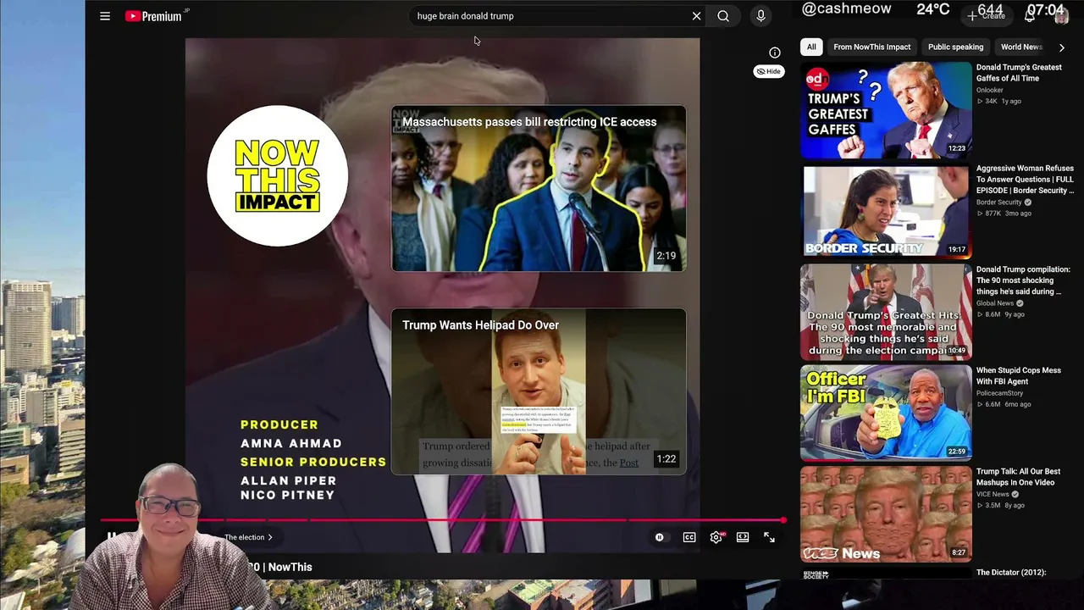The width and height of the screenshot is (1084, 610).
Task: Hide the end screen cards
Action: click(x=768, y=71)
